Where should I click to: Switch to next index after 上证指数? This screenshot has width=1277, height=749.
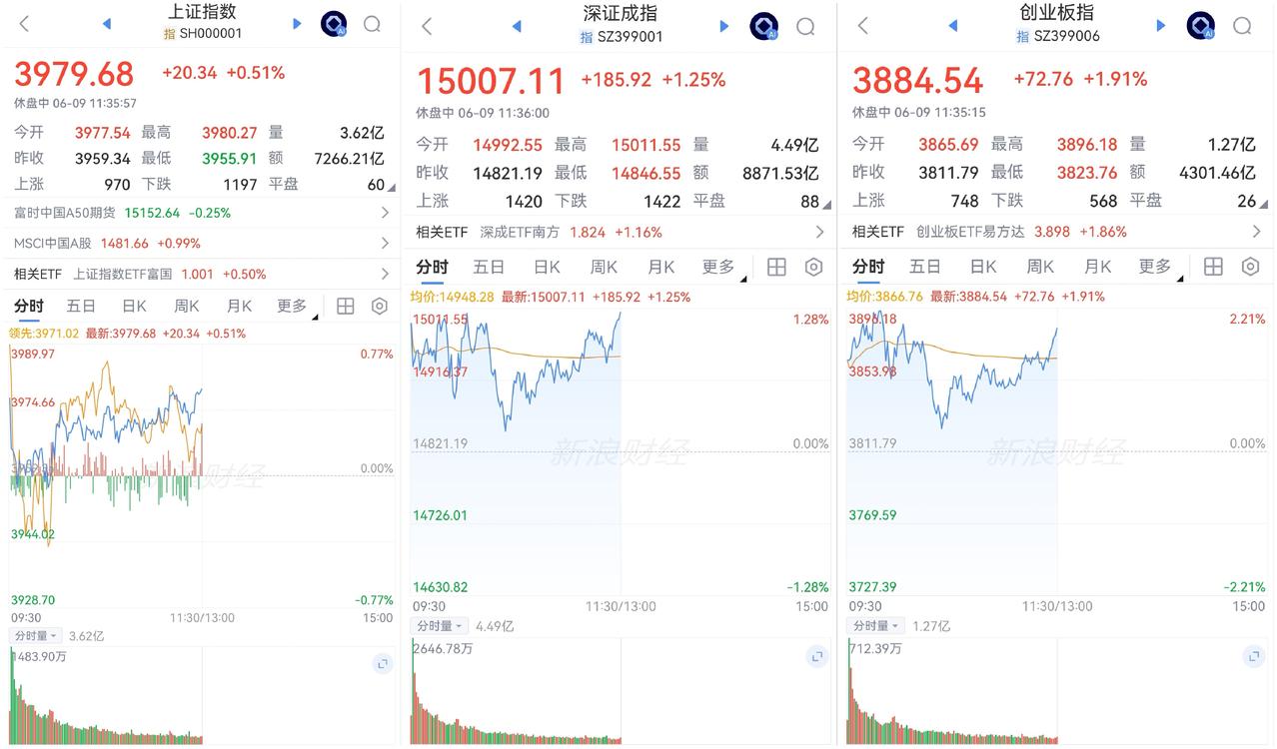(x=297, y=24)
